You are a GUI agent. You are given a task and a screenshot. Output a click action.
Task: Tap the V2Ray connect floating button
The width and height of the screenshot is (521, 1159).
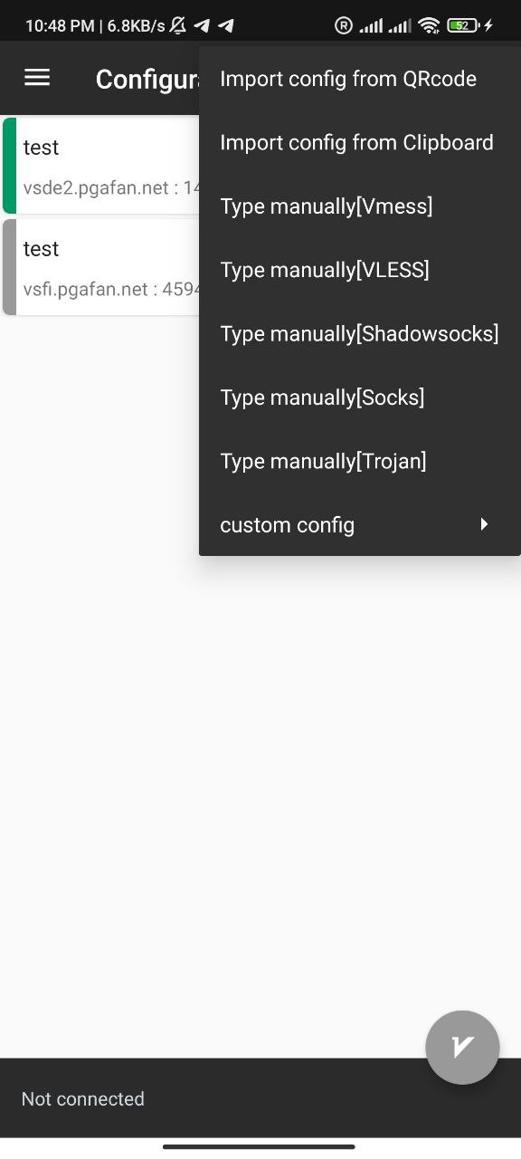pyautogui.click(x=462, y=1047)
